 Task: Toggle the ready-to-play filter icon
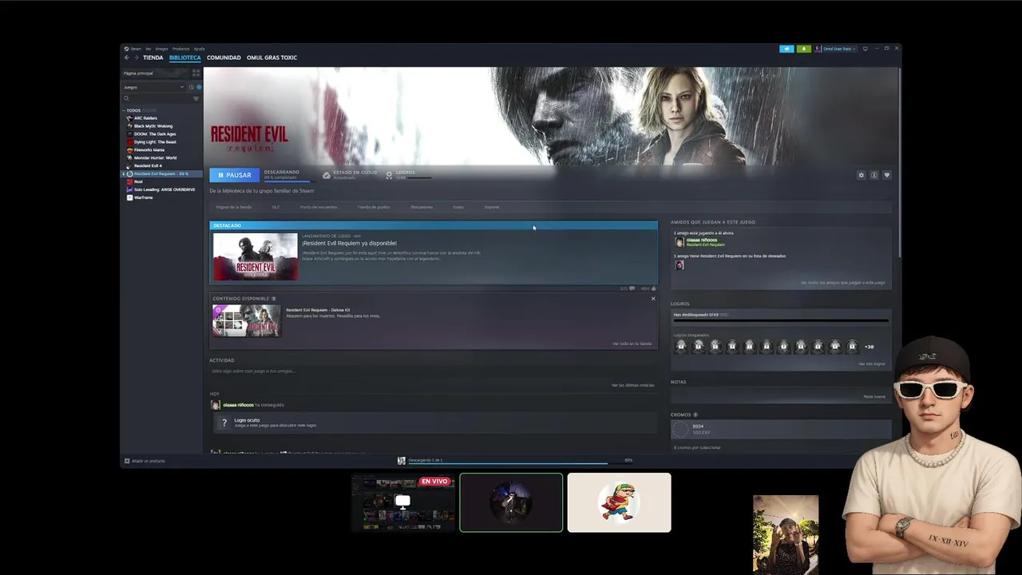pos(199,87)
